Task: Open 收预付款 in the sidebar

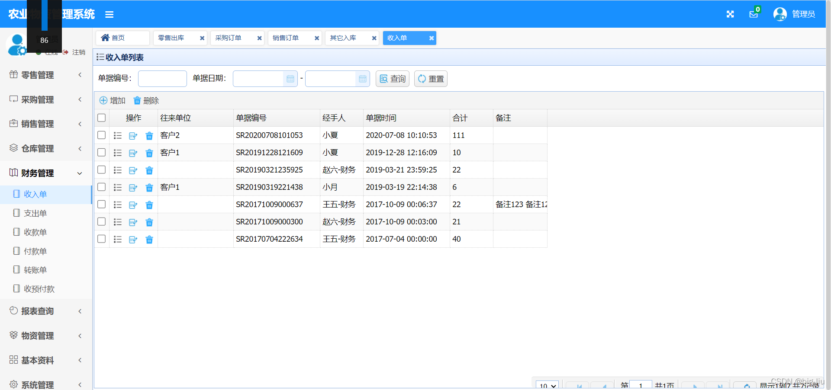Action: pos(46,289)
